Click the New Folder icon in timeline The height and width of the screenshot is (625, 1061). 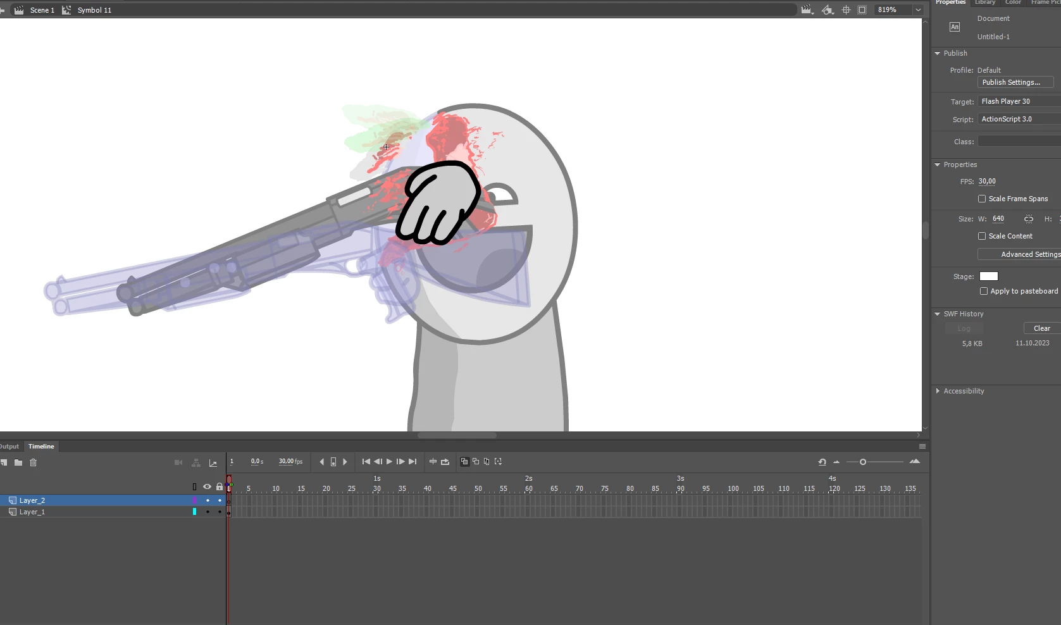[x=18, y=462]
